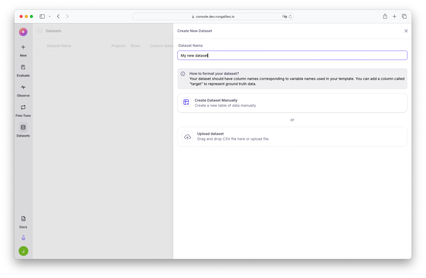Click the Dataset Name column header
426x278 pixels.
click(x=59, y=46)
